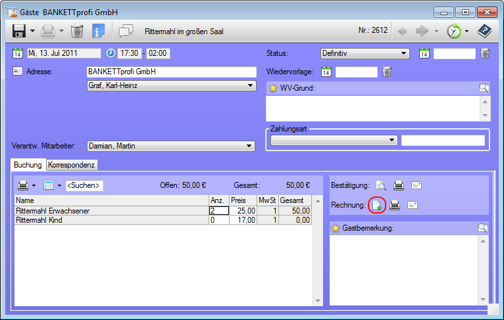Click the calendar icon beside event date
Viewport: 504px width, 320px height.
(x=18, y=53)
